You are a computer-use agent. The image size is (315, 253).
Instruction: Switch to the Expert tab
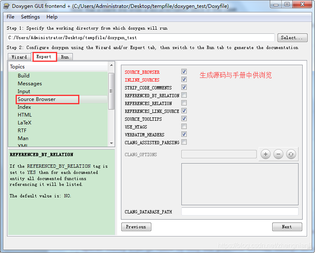pyautogui.click(x=44, y=57)
